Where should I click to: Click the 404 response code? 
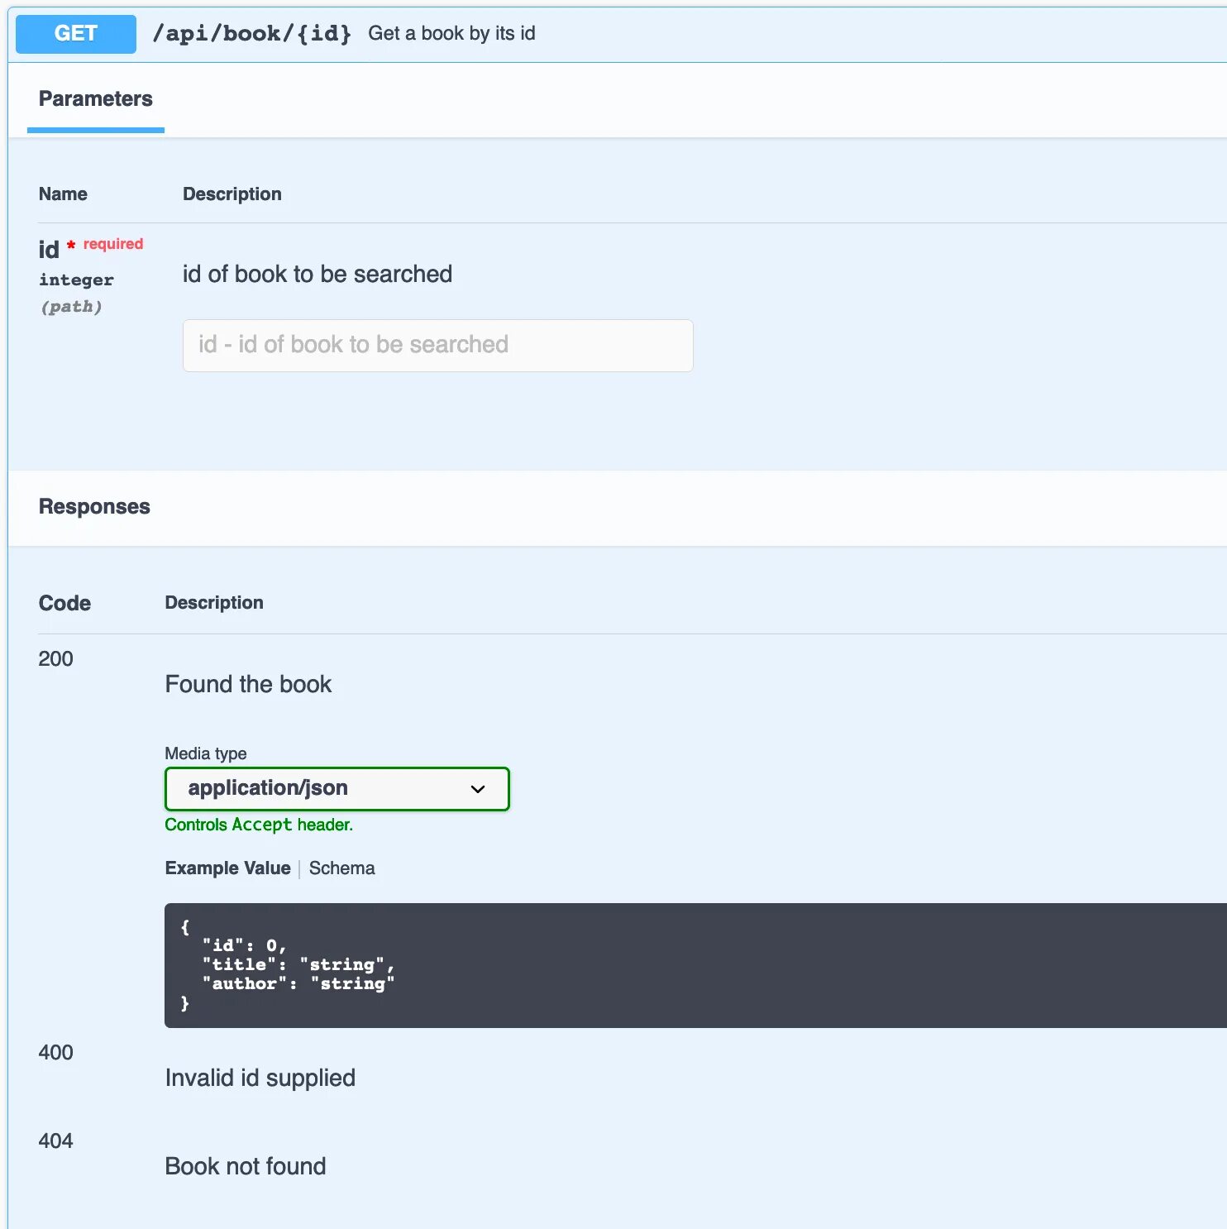(x=56, y=1141)
